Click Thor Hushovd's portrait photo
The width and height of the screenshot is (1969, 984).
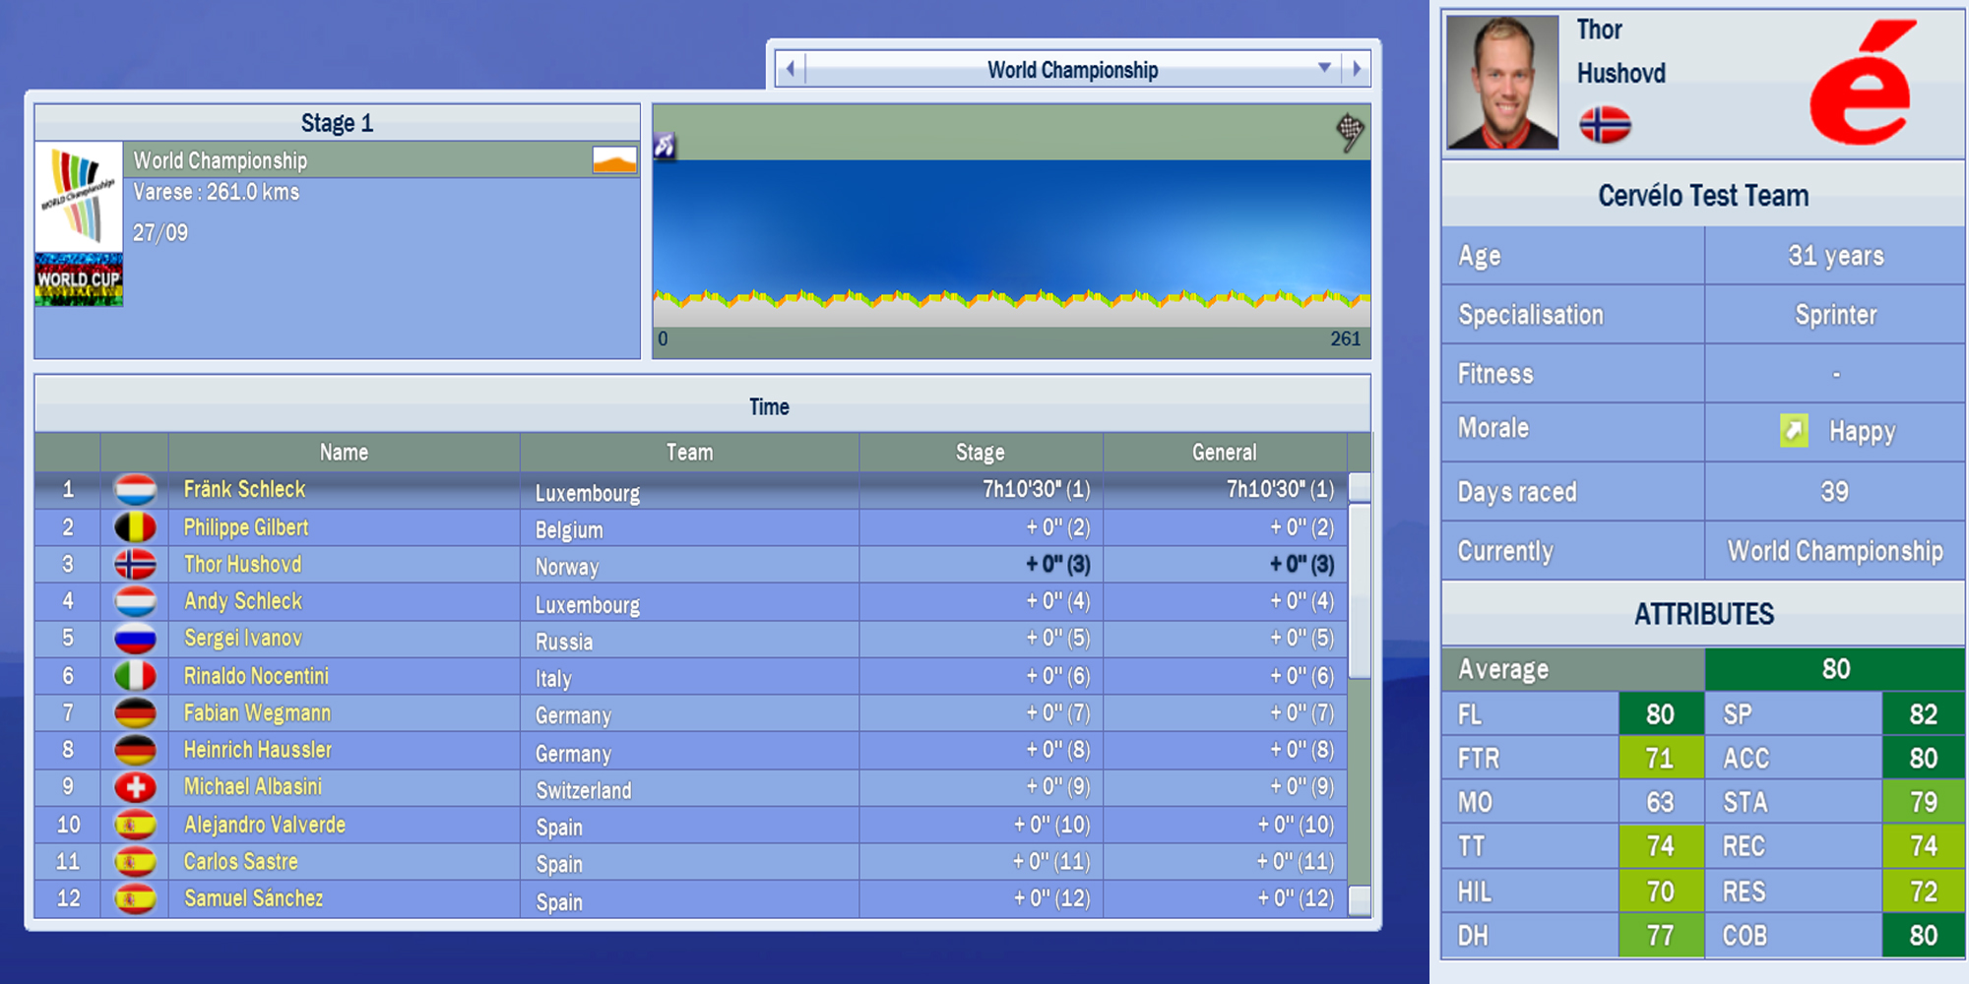click(x=1501, y=83)
